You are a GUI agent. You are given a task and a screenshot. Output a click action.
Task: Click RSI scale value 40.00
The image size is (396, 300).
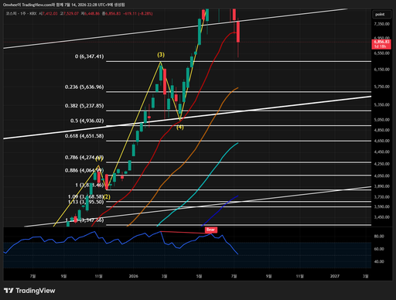pos(379,261)
